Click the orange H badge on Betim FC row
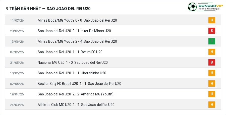This screenshot has height=115, width=226. click(x=212, y=52)
